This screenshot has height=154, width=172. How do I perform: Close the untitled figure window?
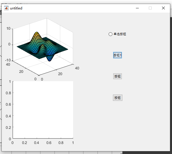click(163, 8)
